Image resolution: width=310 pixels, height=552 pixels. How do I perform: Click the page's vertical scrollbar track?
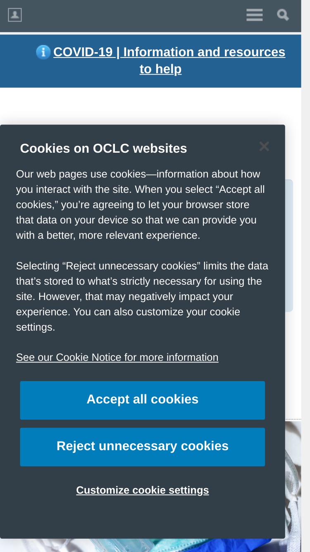pyautogui.click(x=305, y=276)
